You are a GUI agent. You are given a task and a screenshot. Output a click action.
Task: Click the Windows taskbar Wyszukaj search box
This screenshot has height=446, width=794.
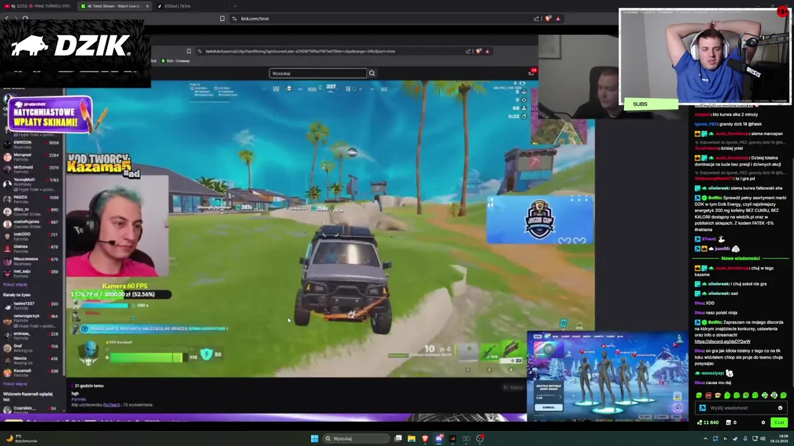pyautogui.click(x=355, y=439)
